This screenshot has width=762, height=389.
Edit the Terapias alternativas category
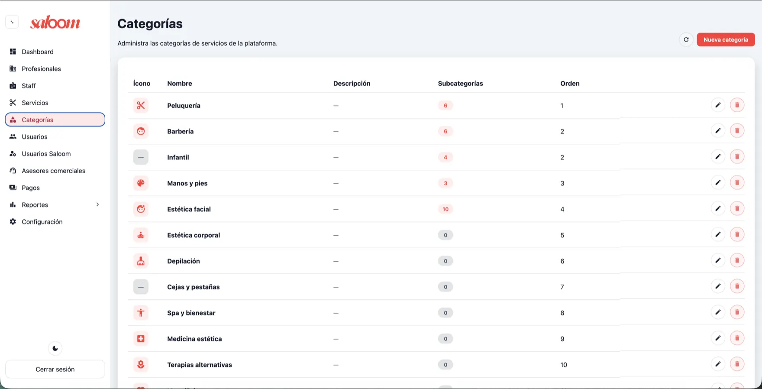coord(718,364)
